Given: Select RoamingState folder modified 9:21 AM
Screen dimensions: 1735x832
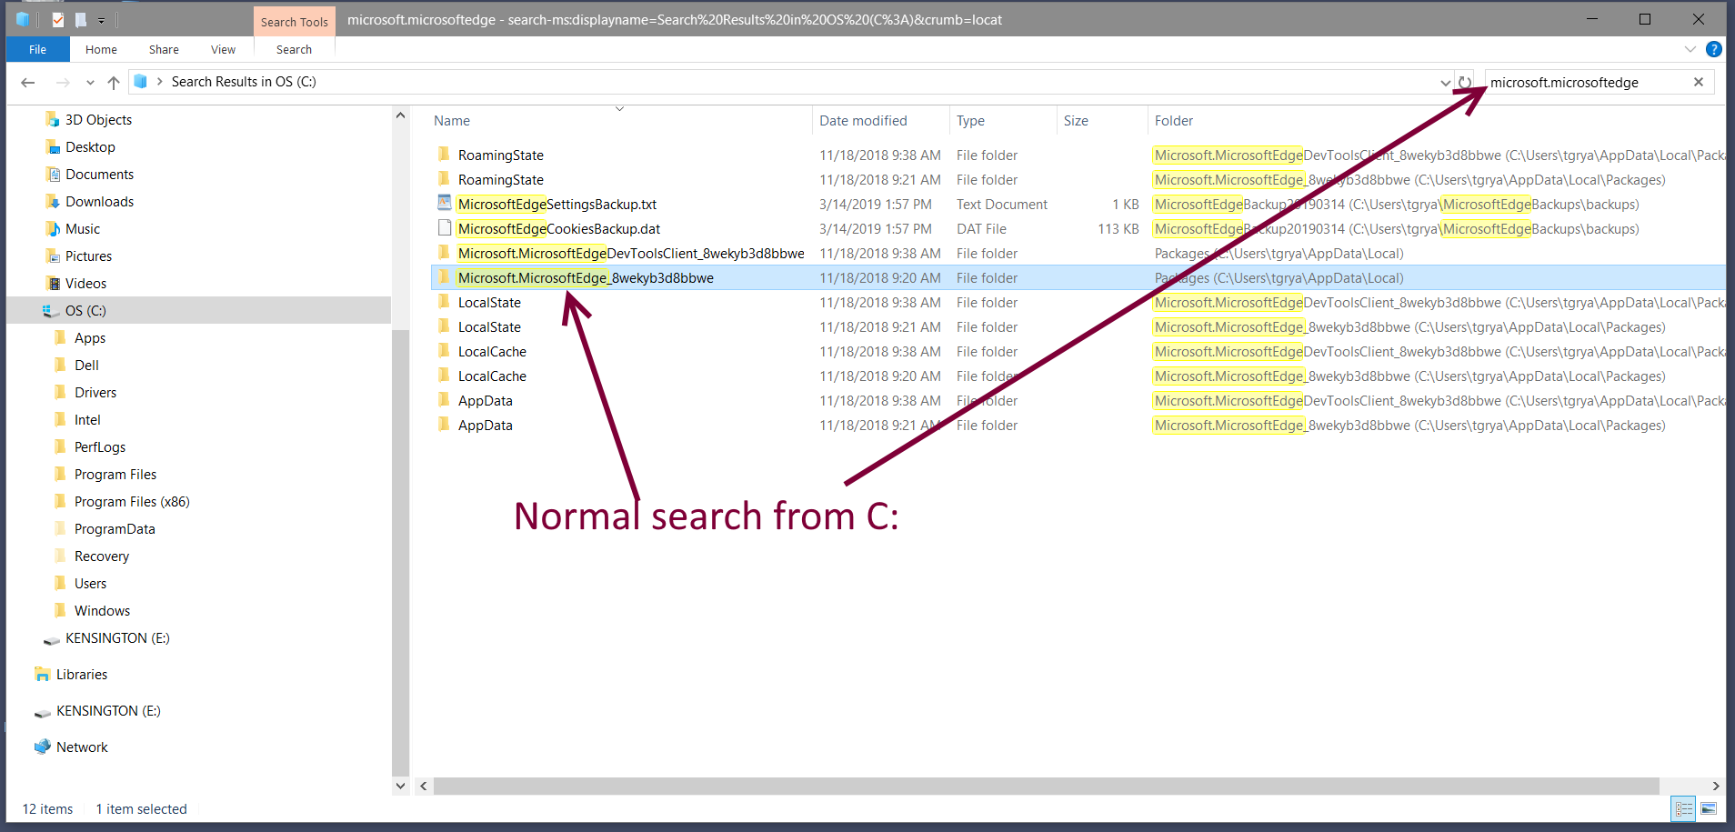Looking at the screenshot, I should pos(501,180).
